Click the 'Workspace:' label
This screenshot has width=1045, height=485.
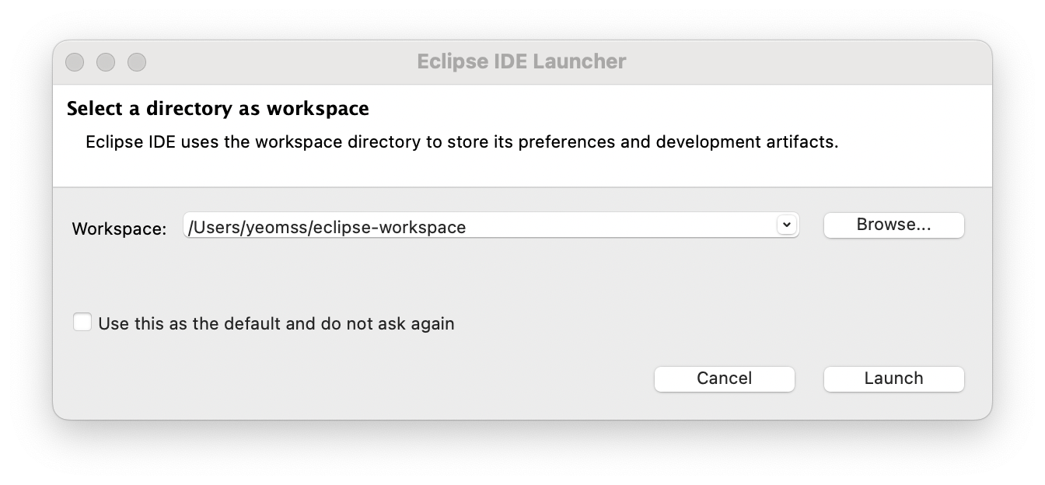point(119,229)
